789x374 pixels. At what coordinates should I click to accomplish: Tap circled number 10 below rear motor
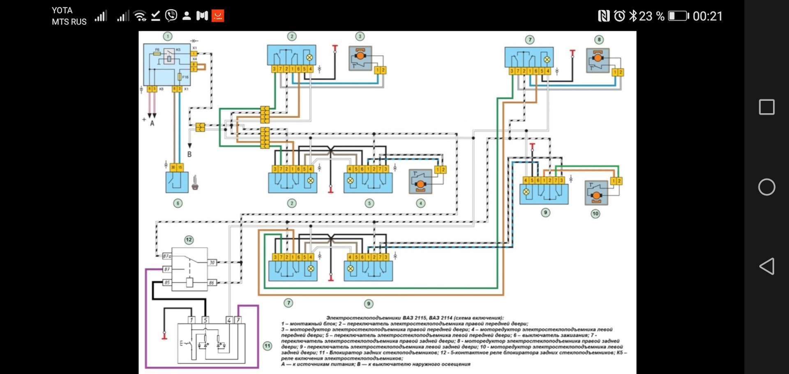595,214
